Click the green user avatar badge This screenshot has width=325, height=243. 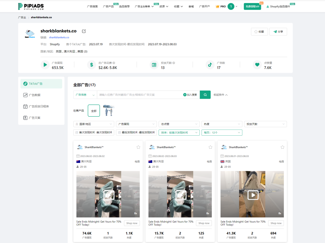tap(231, 6)
